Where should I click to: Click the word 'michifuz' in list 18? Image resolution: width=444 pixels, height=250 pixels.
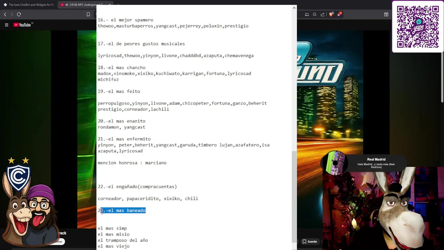(x=108, y=80)
